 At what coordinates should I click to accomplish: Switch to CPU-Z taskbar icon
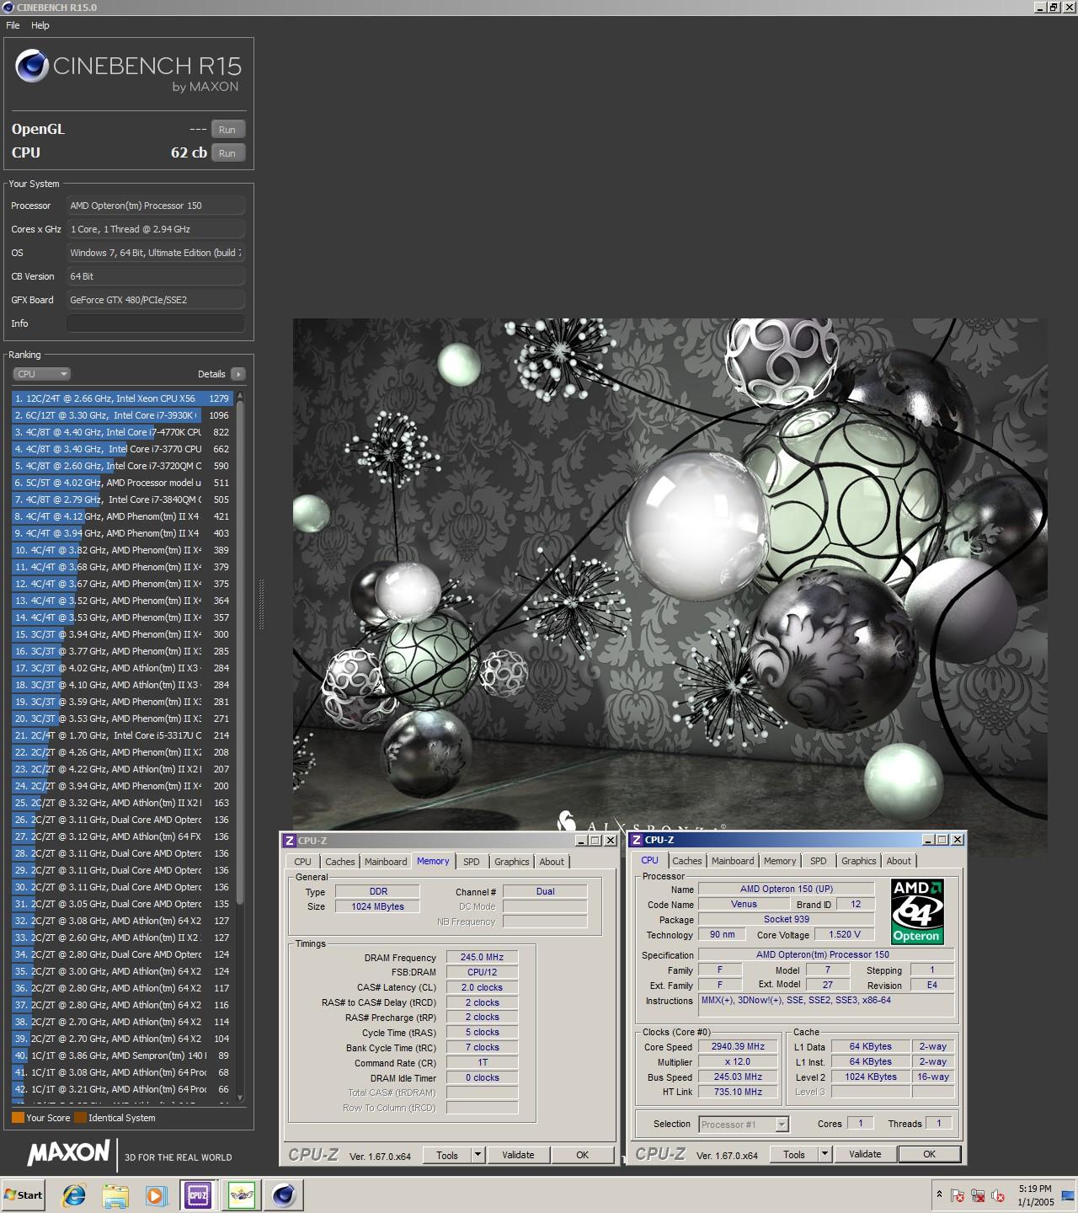(x=198, y=1194)
